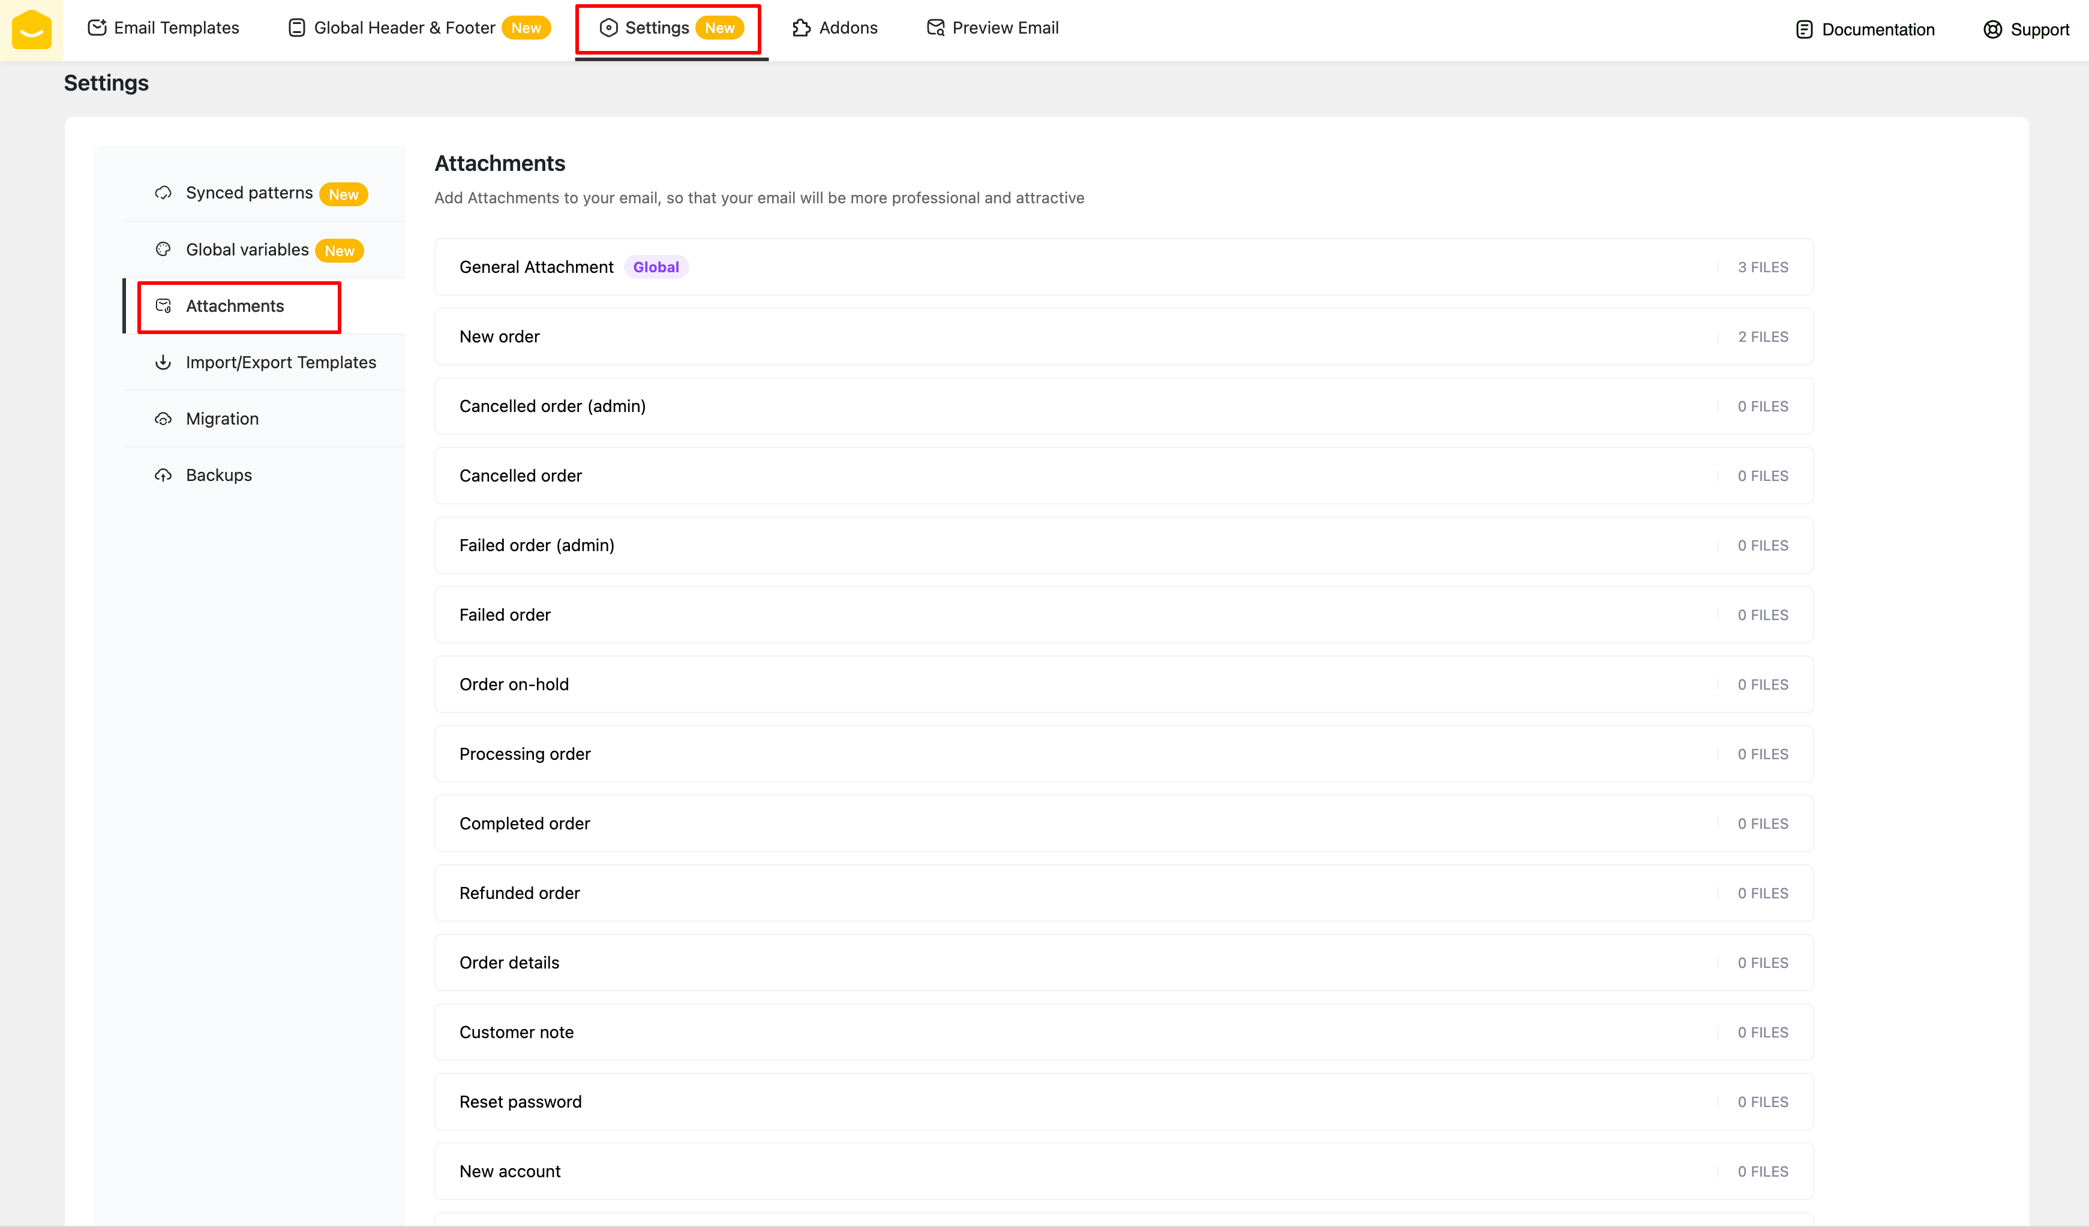The image size is (2089, 1227).
Task: Click the Import/Export download arrow icon
Action: point(163,362)
